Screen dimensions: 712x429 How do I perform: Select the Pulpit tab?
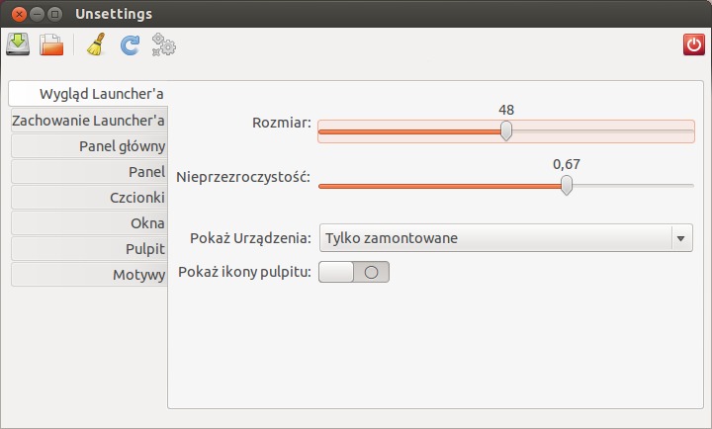click(89, 249)
